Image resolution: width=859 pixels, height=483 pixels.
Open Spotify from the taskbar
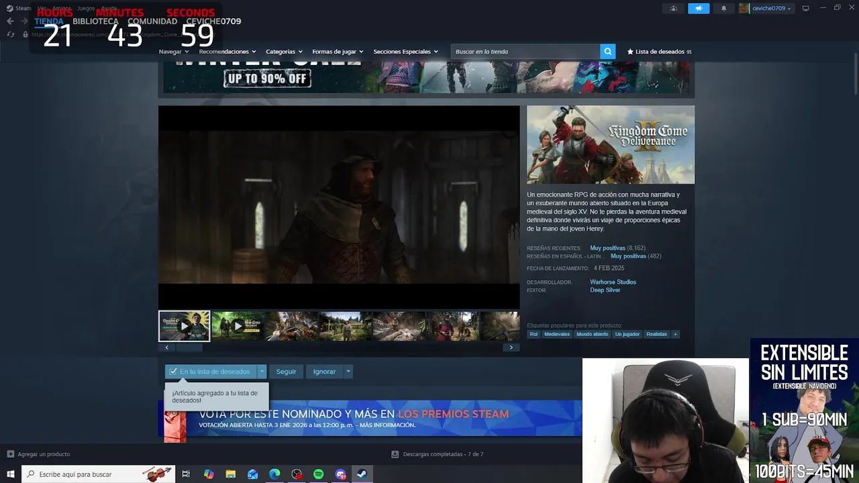coord(318,474)
